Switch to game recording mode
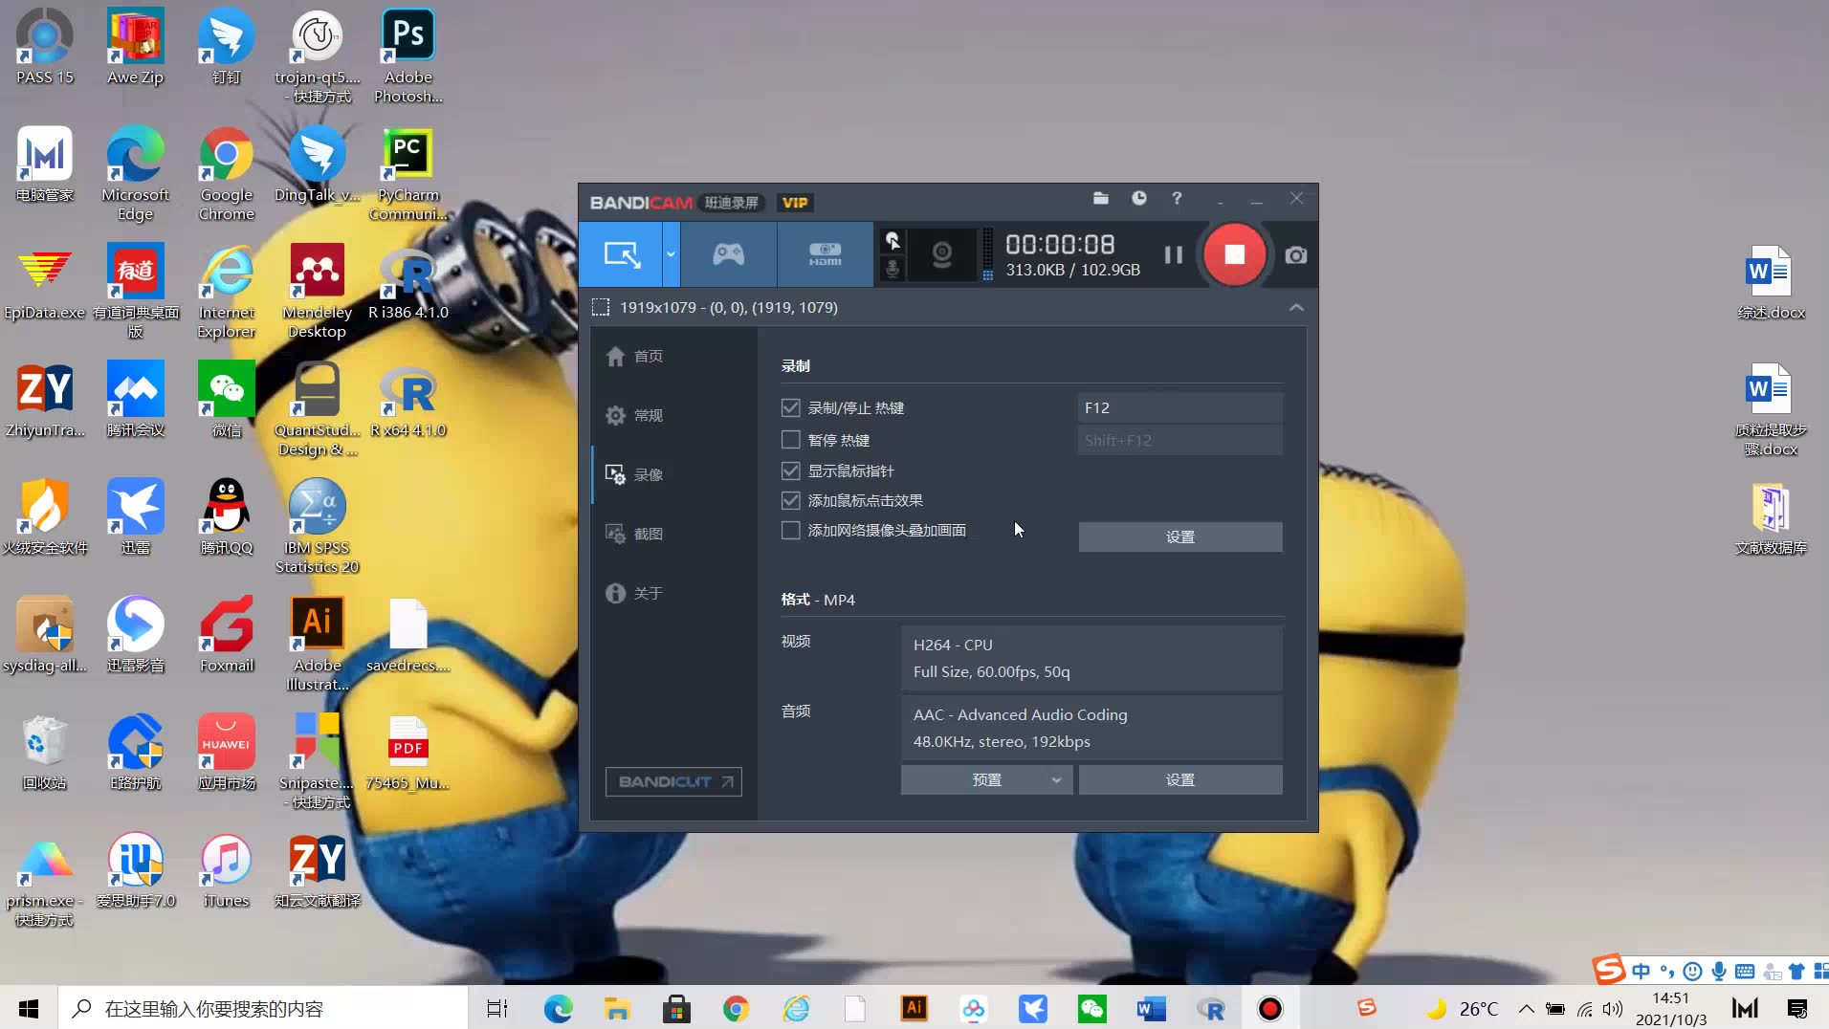 pyautogui.click(x=728, y=254)
